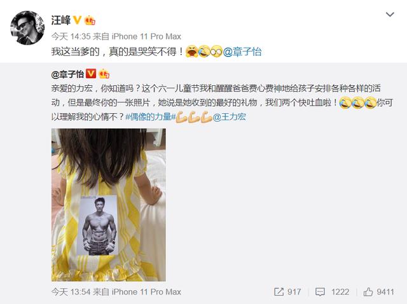Click the 今天 14:35 post timestamp

71,36
